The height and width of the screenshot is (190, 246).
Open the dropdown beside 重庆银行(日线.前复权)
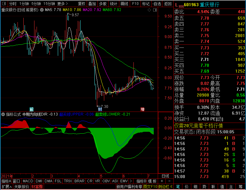(x=42, y=10)
